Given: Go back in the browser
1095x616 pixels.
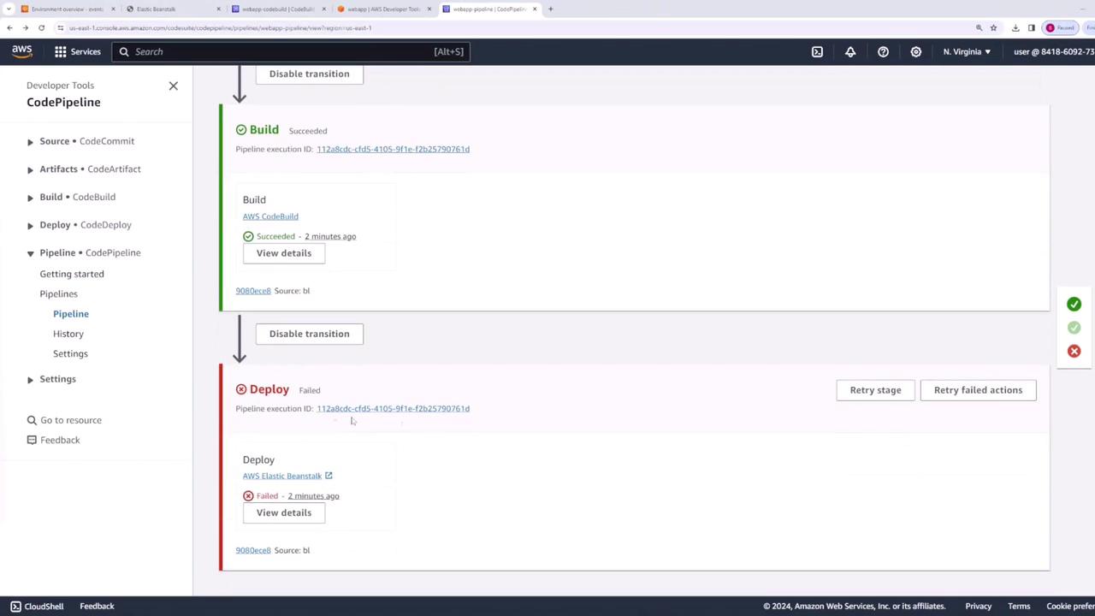Looking at the screenshot, I should (x=9, y=27).
